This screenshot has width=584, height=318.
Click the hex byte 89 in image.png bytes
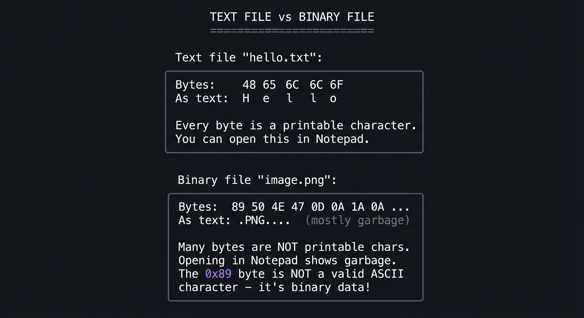(x=238, y=207)
